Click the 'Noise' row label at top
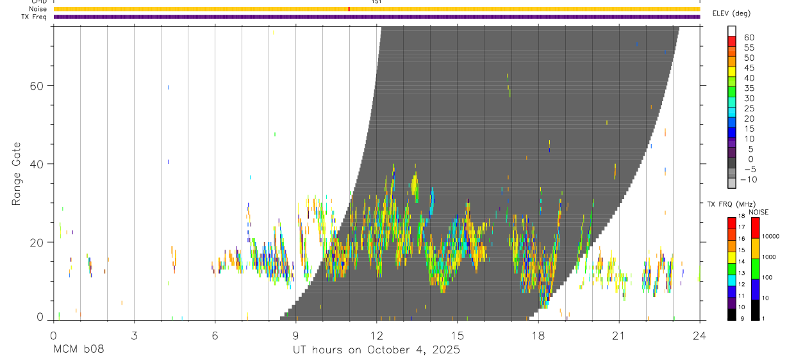Screen dimensions: 787x363 point(38,9)
